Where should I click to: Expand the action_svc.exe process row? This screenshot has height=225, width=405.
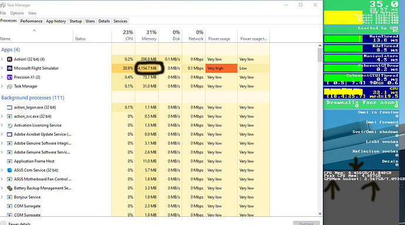coord(2,117)
